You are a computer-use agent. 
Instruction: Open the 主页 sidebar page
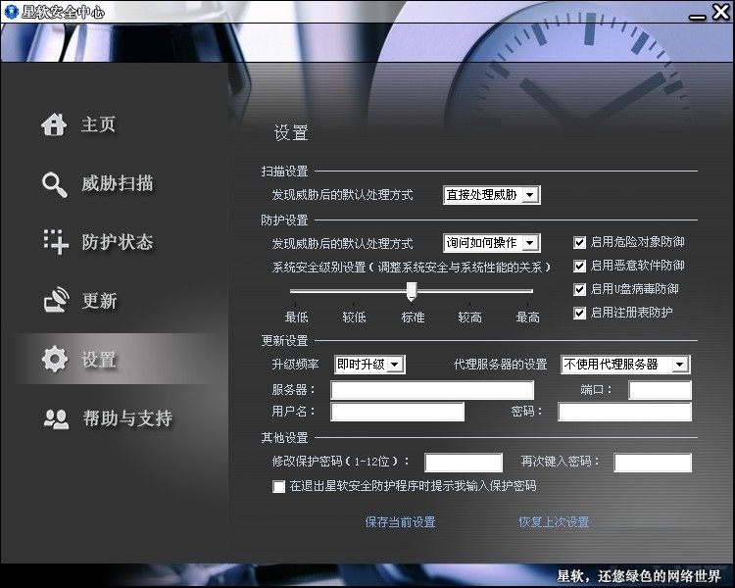tap(98, 124)
